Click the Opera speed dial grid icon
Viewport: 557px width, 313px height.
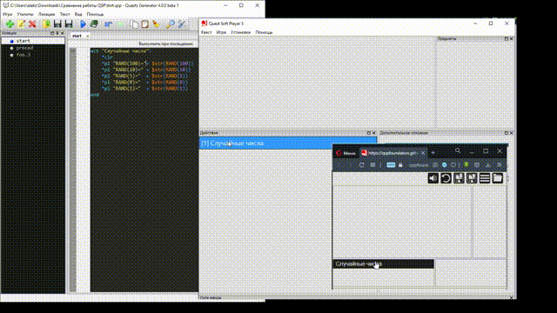point(372,164)
